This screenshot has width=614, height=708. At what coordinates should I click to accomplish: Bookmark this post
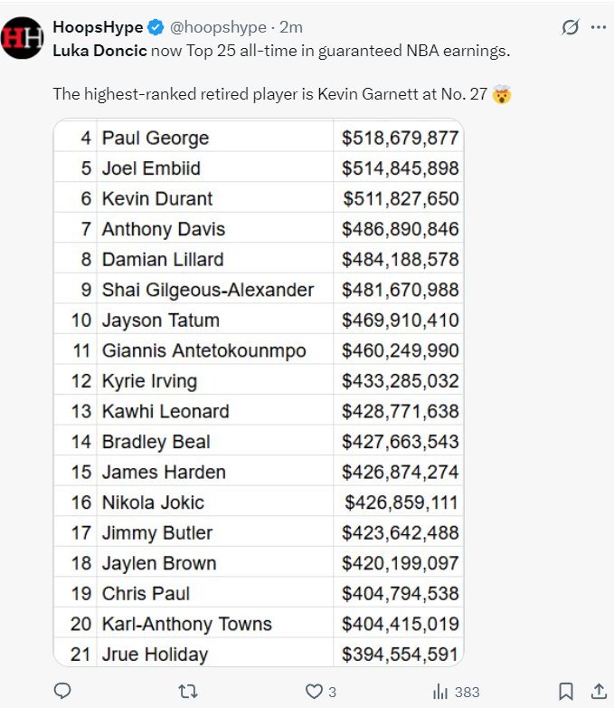pos(565,692)
